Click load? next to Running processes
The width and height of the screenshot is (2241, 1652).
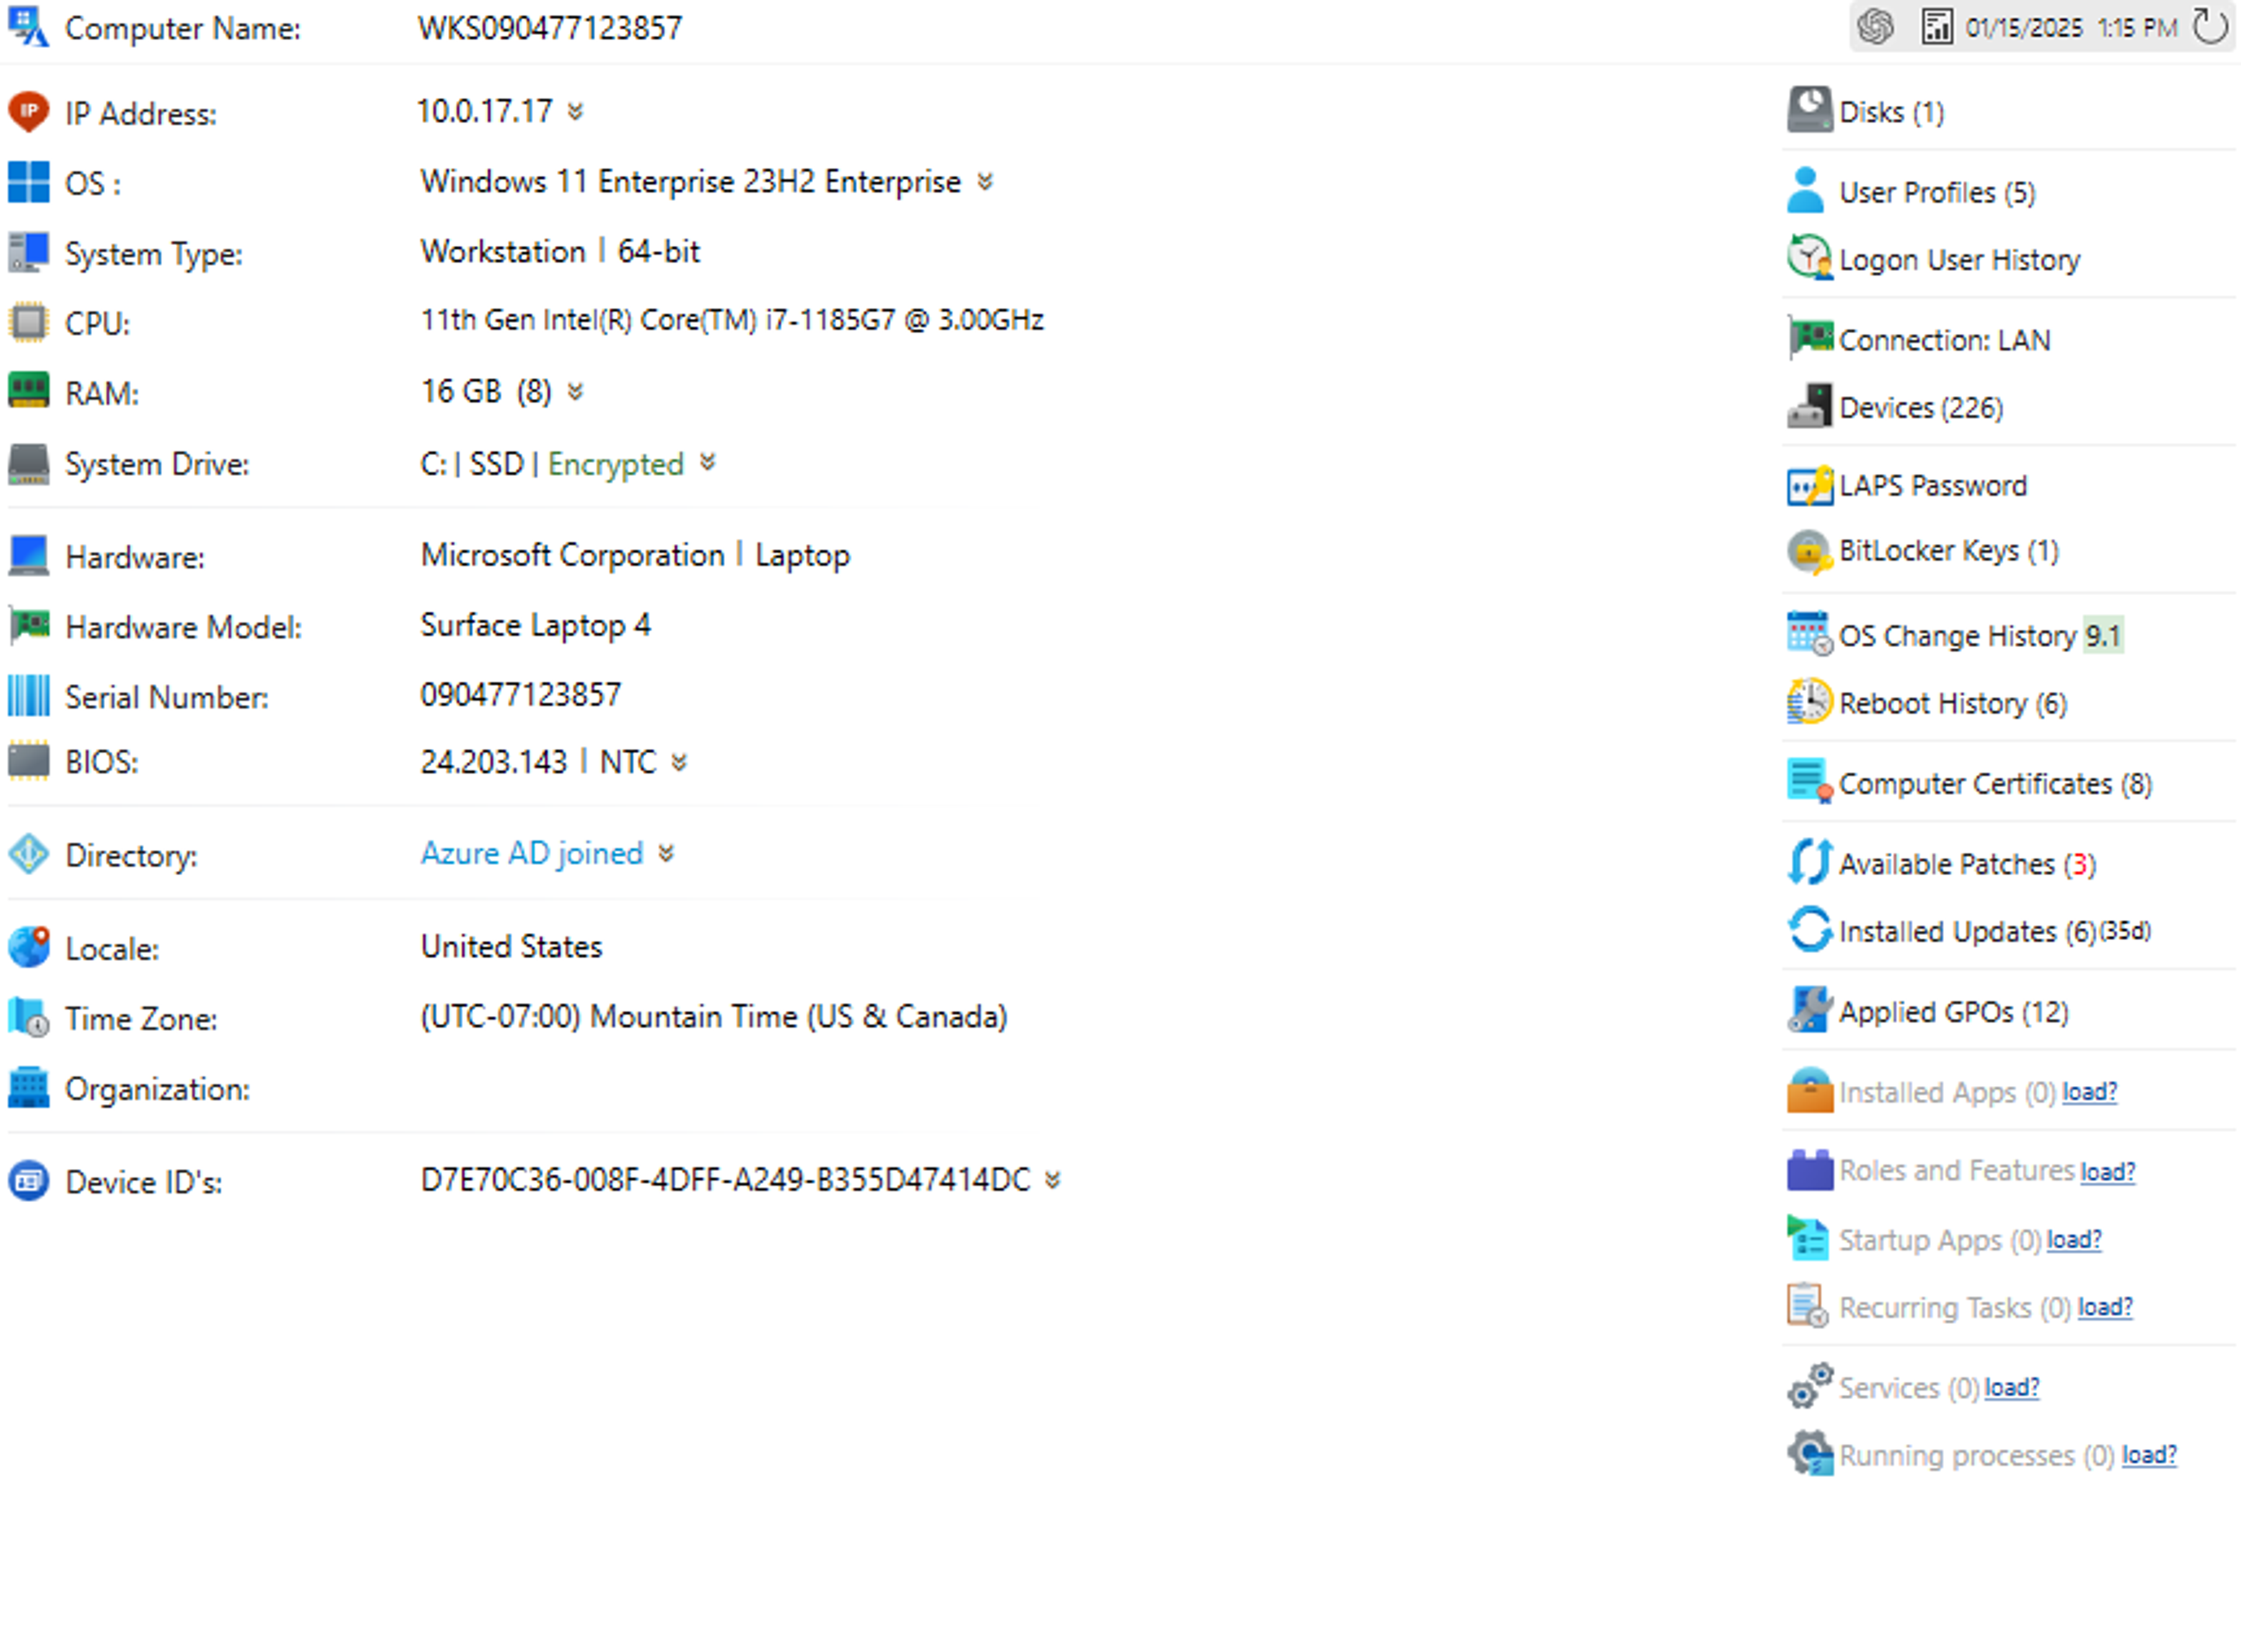click(2149, 1455)
